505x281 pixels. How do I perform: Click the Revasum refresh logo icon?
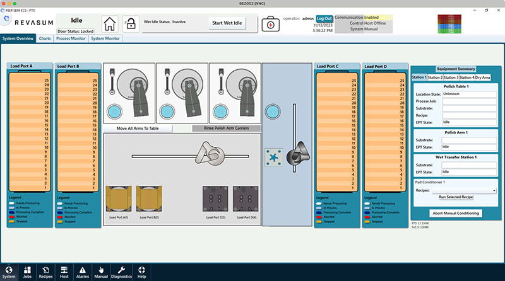[6, 18]
